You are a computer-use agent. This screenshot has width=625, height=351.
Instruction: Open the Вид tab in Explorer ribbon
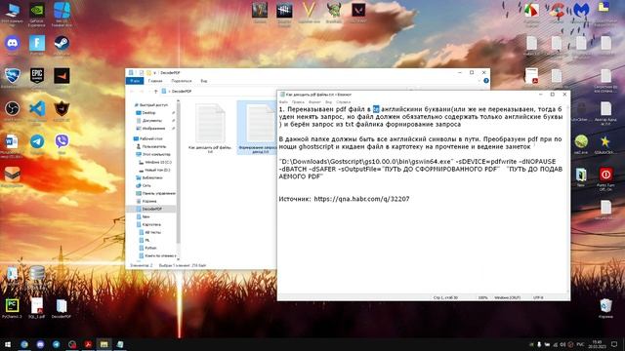click(x=204, y=81)
